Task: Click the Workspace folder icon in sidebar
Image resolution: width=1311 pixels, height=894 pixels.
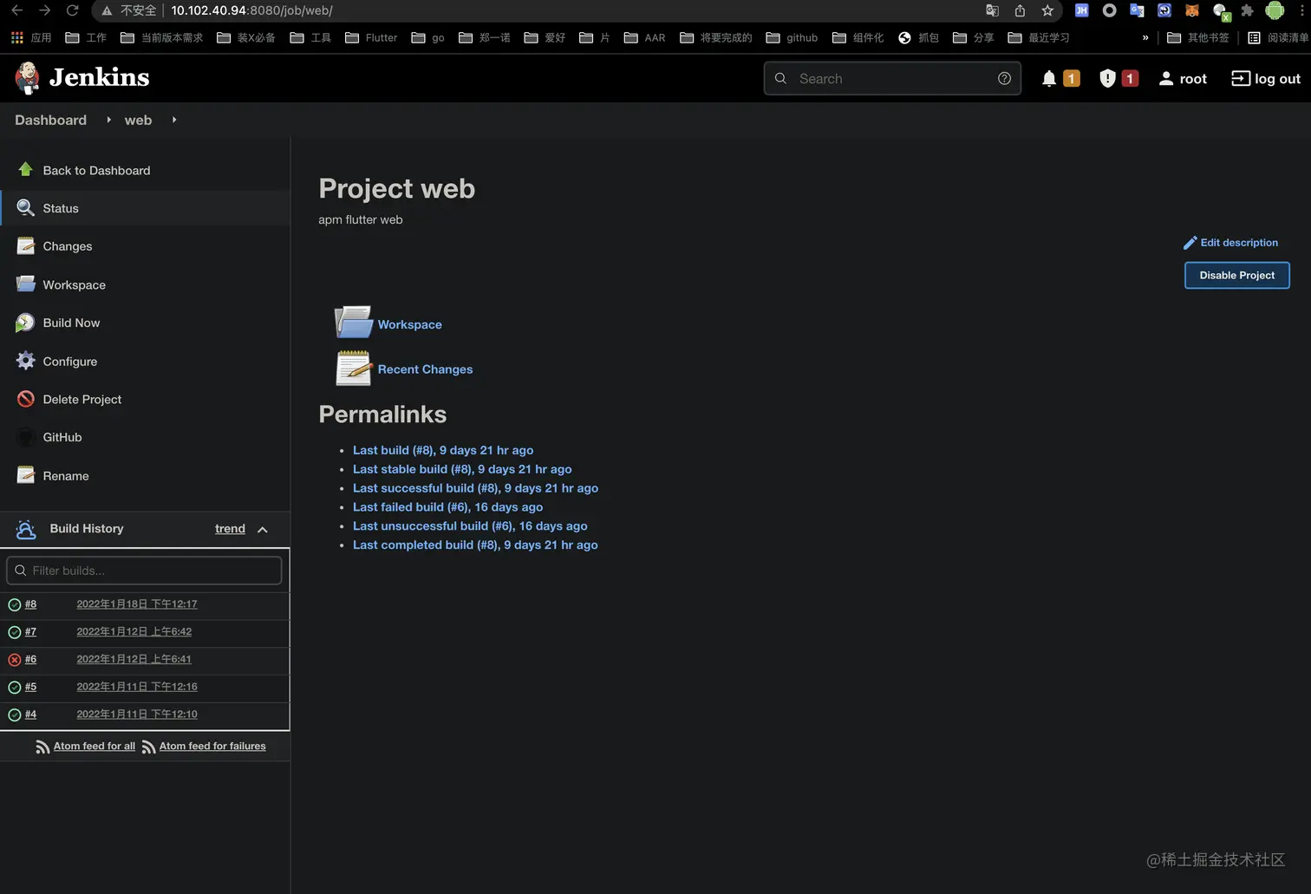Action: (x=26, y=284)
